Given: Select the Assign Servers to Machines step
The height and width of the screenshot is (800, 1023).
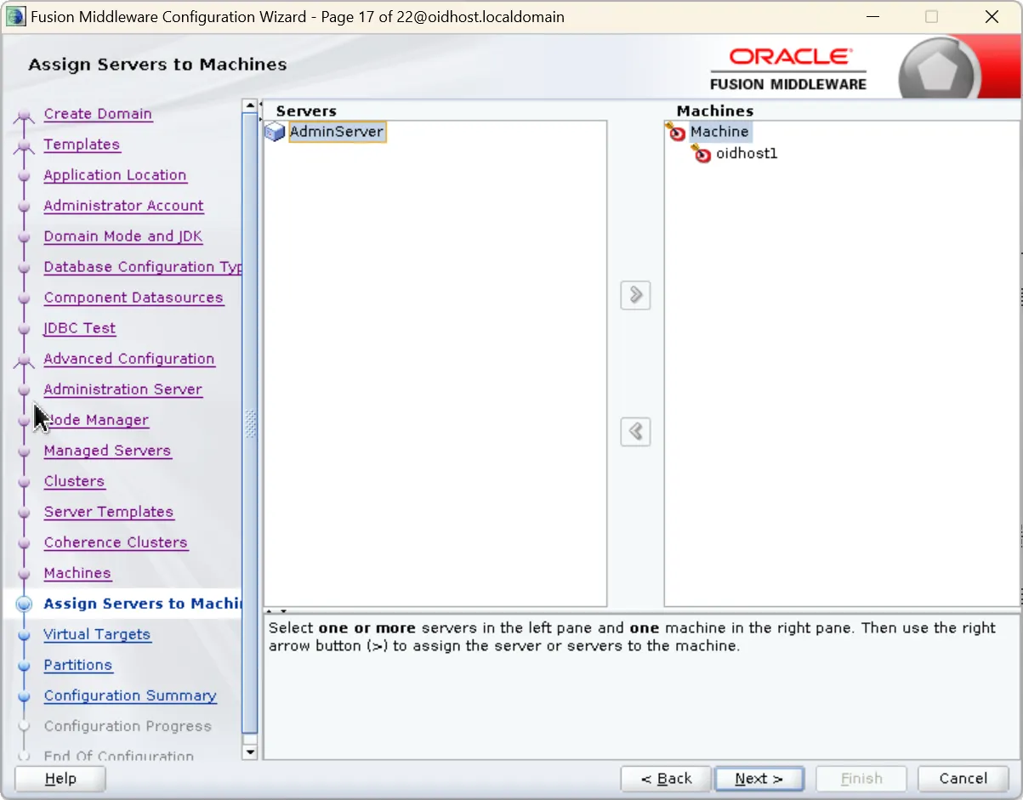Looking at the screenshot, I should pos(143,604).
